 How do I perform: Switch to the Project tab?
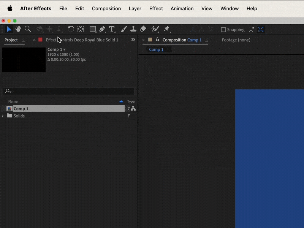click(11, 40)
